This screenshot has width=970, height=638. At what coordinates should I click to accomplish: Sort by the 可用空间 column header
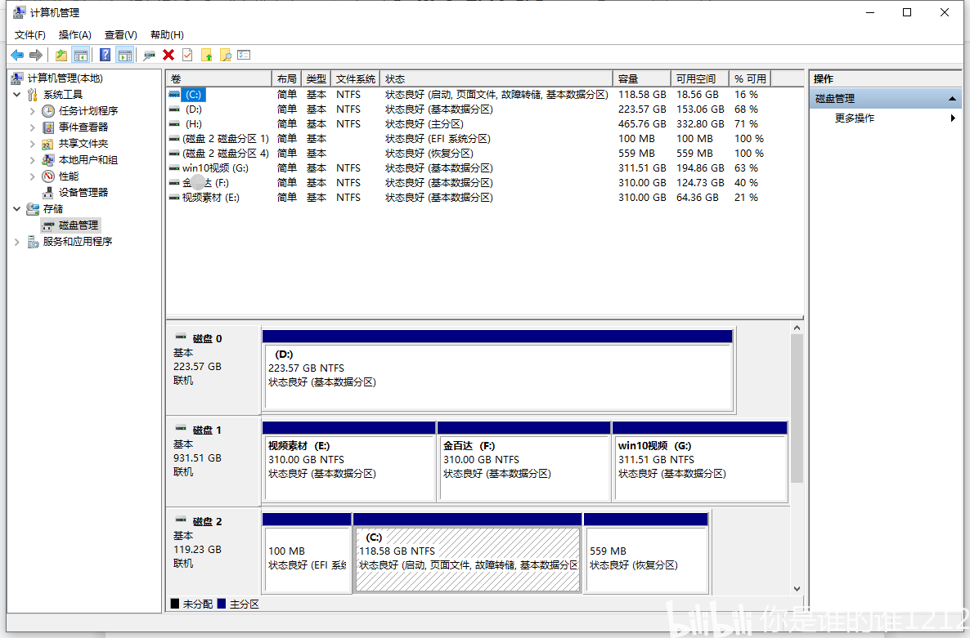[699, 78]
